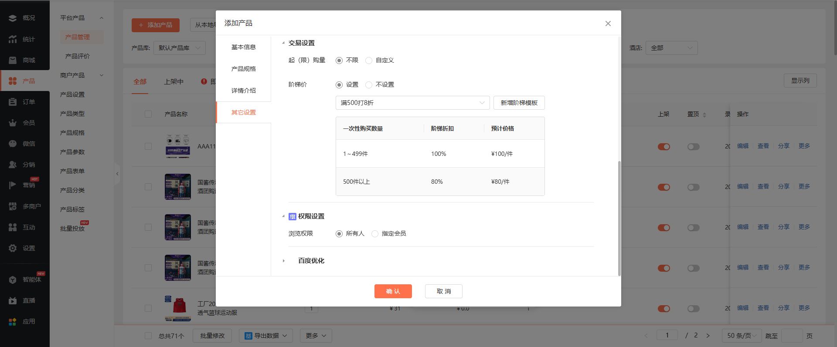
Task: Click the dialog's vertical scrollbar
Action: [x=619, y=218]
